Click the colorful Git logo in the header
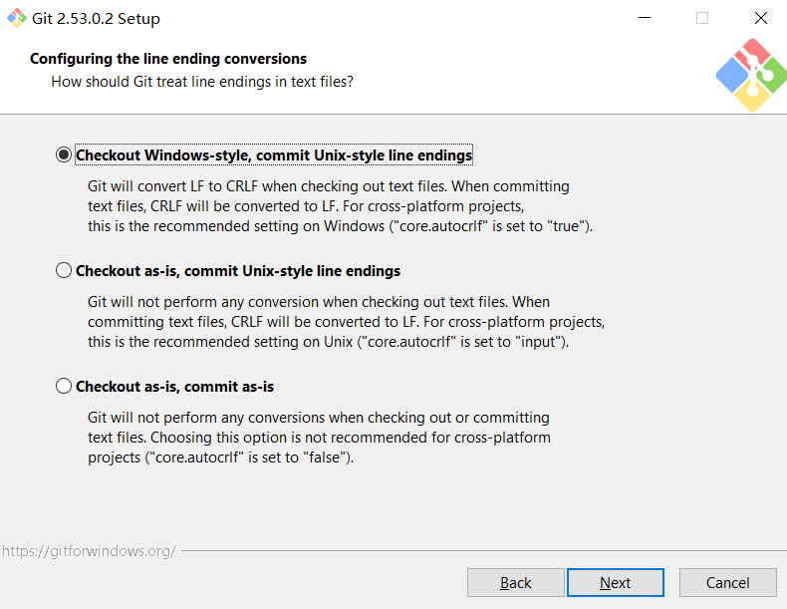Image resolution: width=787 pixels, height=609 pixels. pos(750,75)
